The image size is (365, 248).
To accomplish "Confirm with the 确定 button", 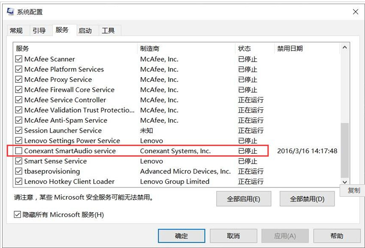I will 181,236.
